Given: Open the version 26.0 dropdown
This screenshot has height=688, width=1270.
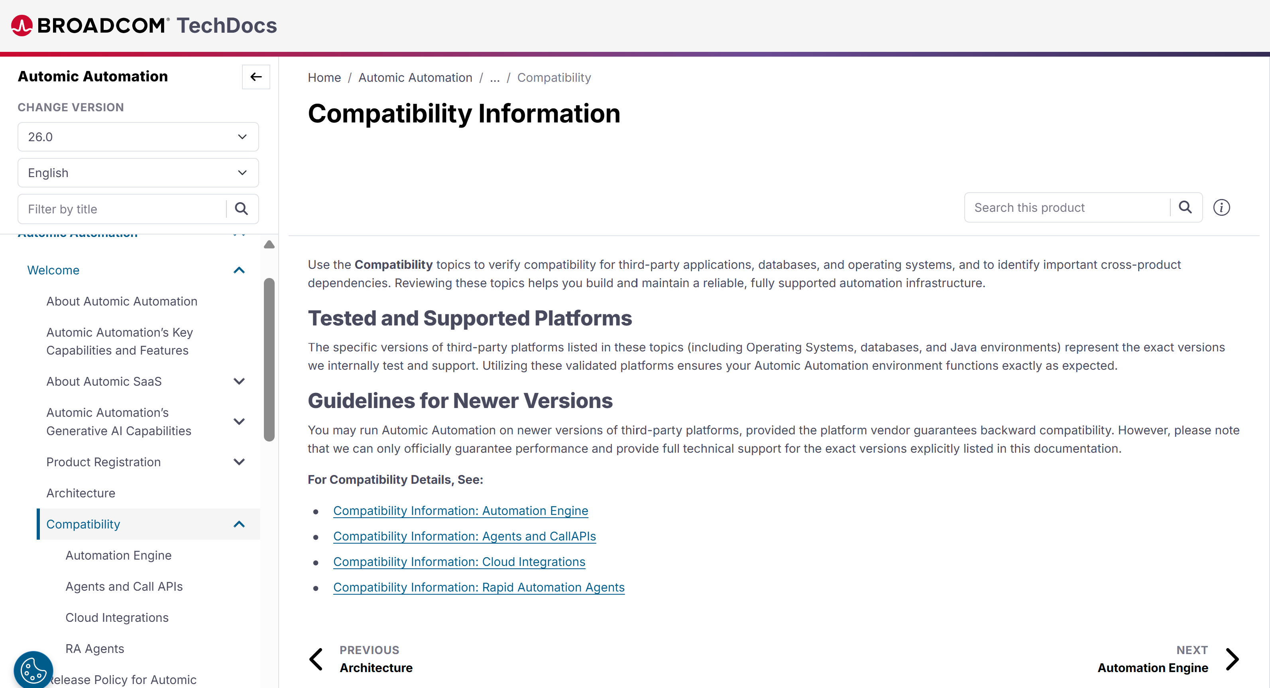Looking at the screenshot, I should point(138,137).
